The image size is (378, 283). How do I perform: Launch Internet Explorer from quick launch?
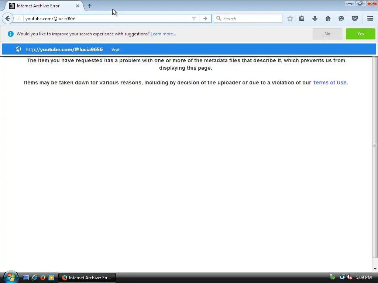click(x=34, y=277)
